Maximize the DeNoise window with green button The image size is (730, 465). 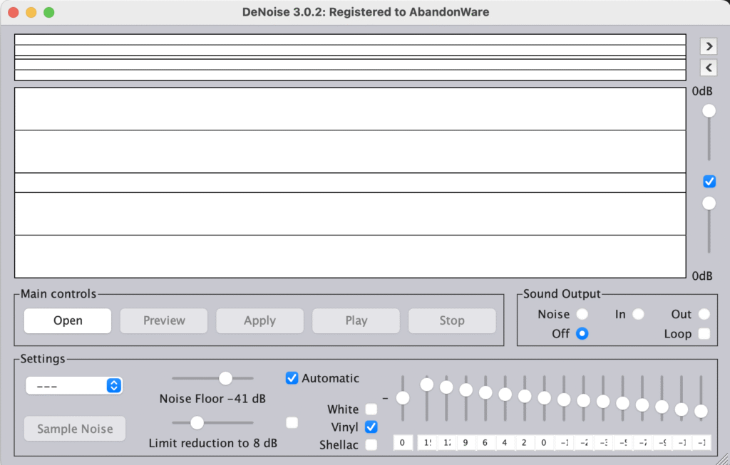[49, 13]
